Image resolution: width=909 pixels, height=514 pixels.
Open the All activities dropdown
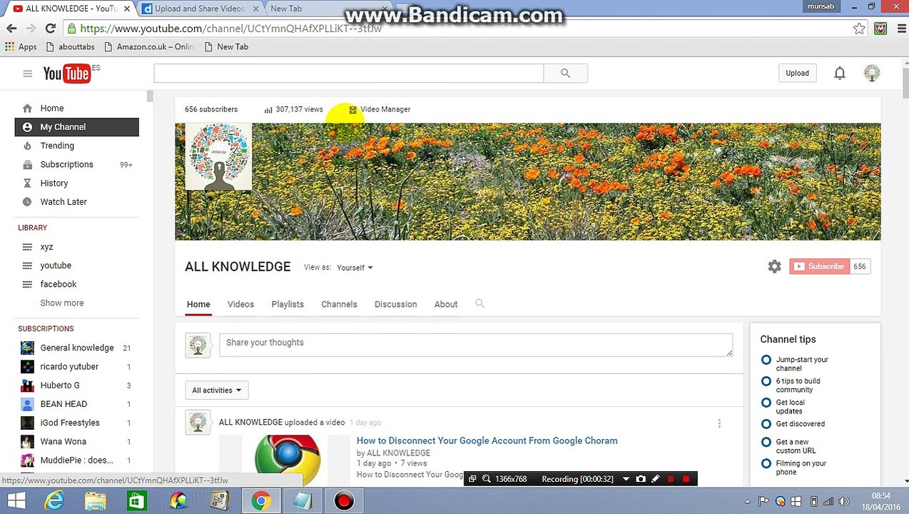tap(217, 390)
